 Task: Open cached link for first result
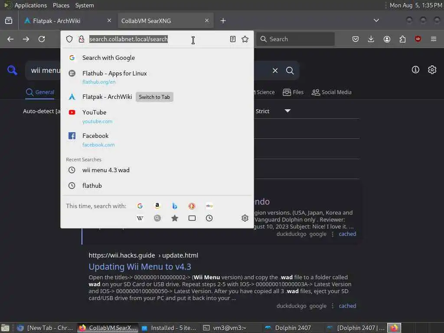[347, 234]
